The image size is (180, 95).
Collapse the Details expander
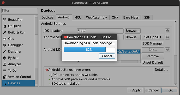[x=161, y=70]
